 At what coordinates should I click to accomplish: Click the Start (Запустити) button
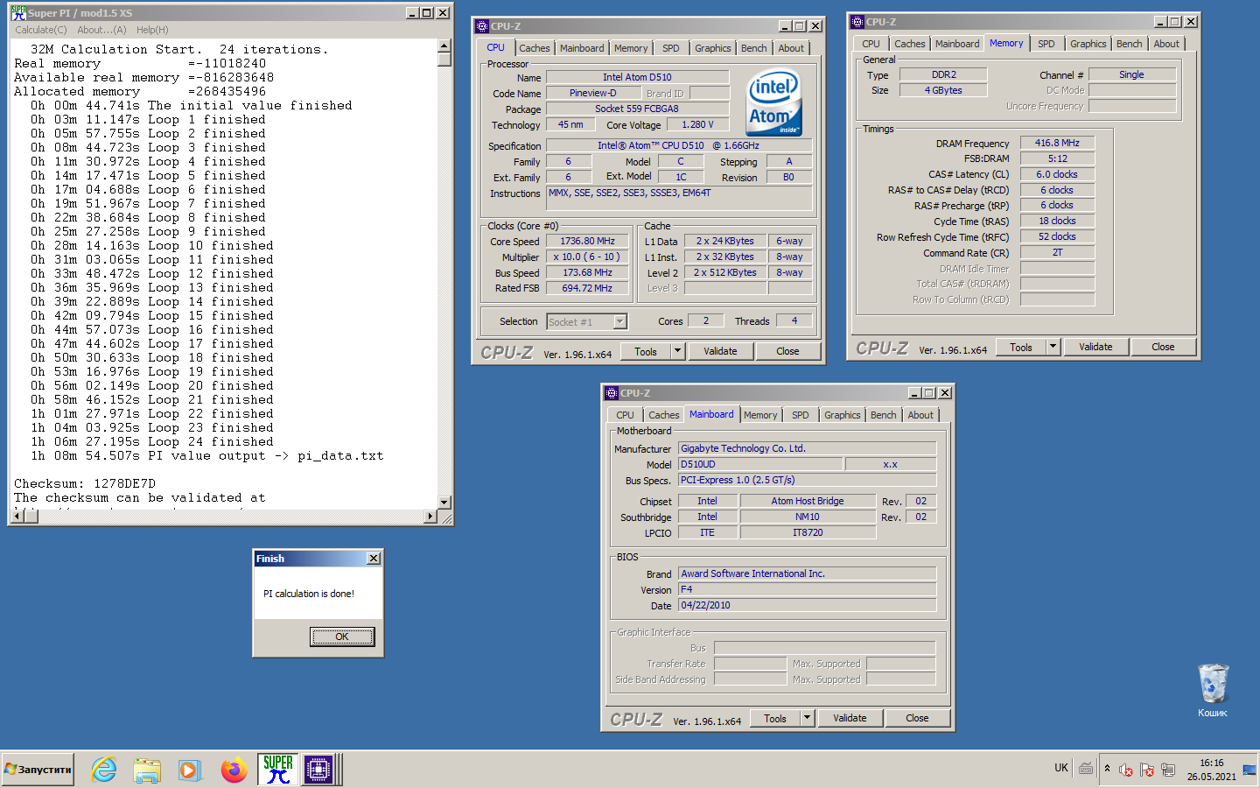(x=38, y=770)
